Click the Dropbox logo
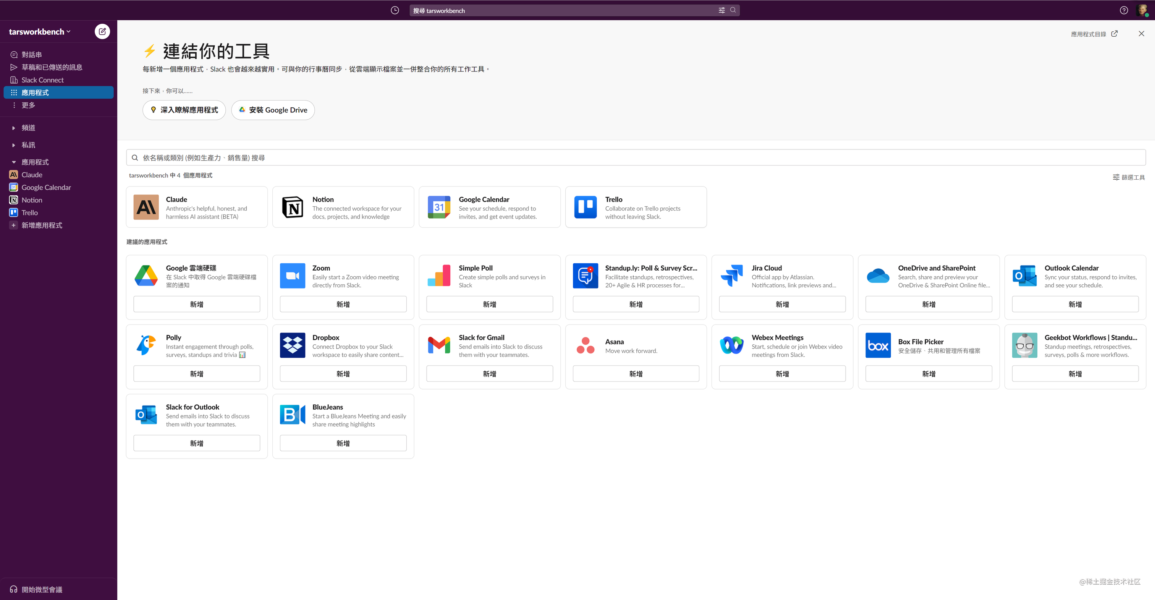The width and height of the screenshot is (1155, 600). pyautogui.click(x=292, y=345)
